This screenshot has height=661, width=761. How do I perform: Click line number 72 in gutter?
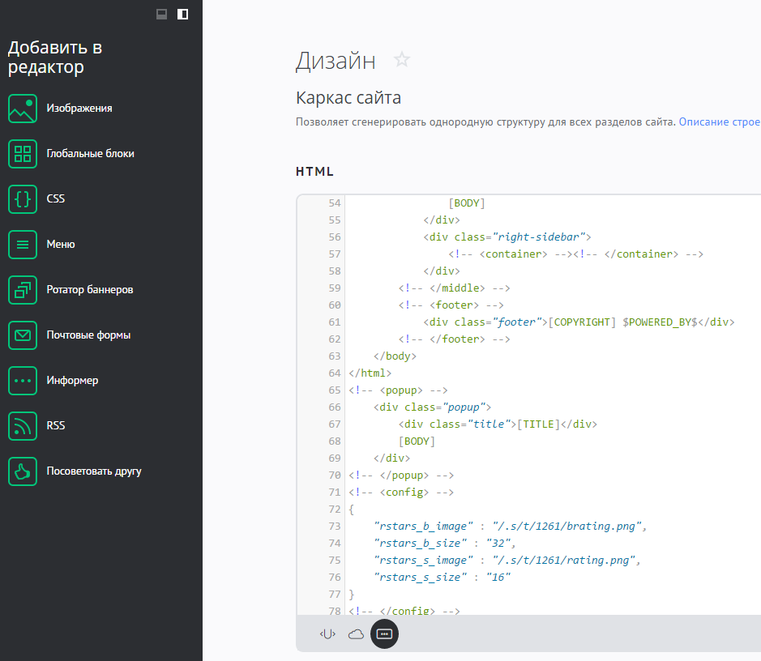click(335, 510)
